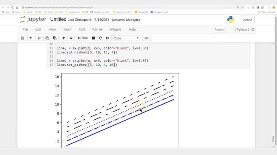Click code line 12 set_dashes([5, 10, 15, 3])
Screen dimensions: 277x155
tap(87, 53)
